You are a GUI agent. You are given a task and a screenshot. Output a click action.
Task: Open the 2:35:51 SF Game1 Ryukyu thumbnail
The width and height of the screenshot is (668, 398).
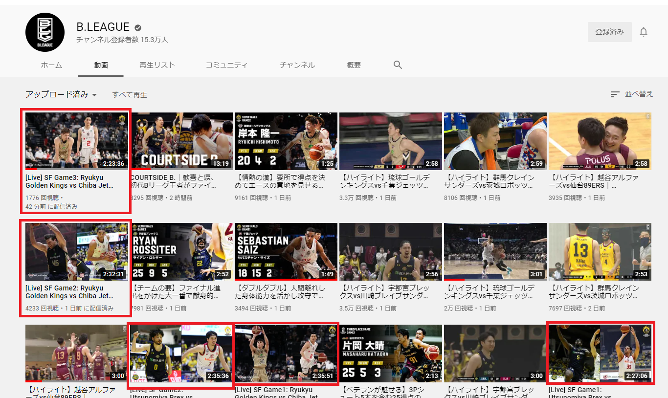286,354
